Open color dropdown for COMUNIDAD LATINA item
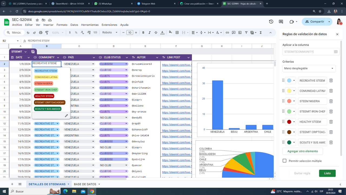This screenshot has height=195, width=346. coord(294,91)
